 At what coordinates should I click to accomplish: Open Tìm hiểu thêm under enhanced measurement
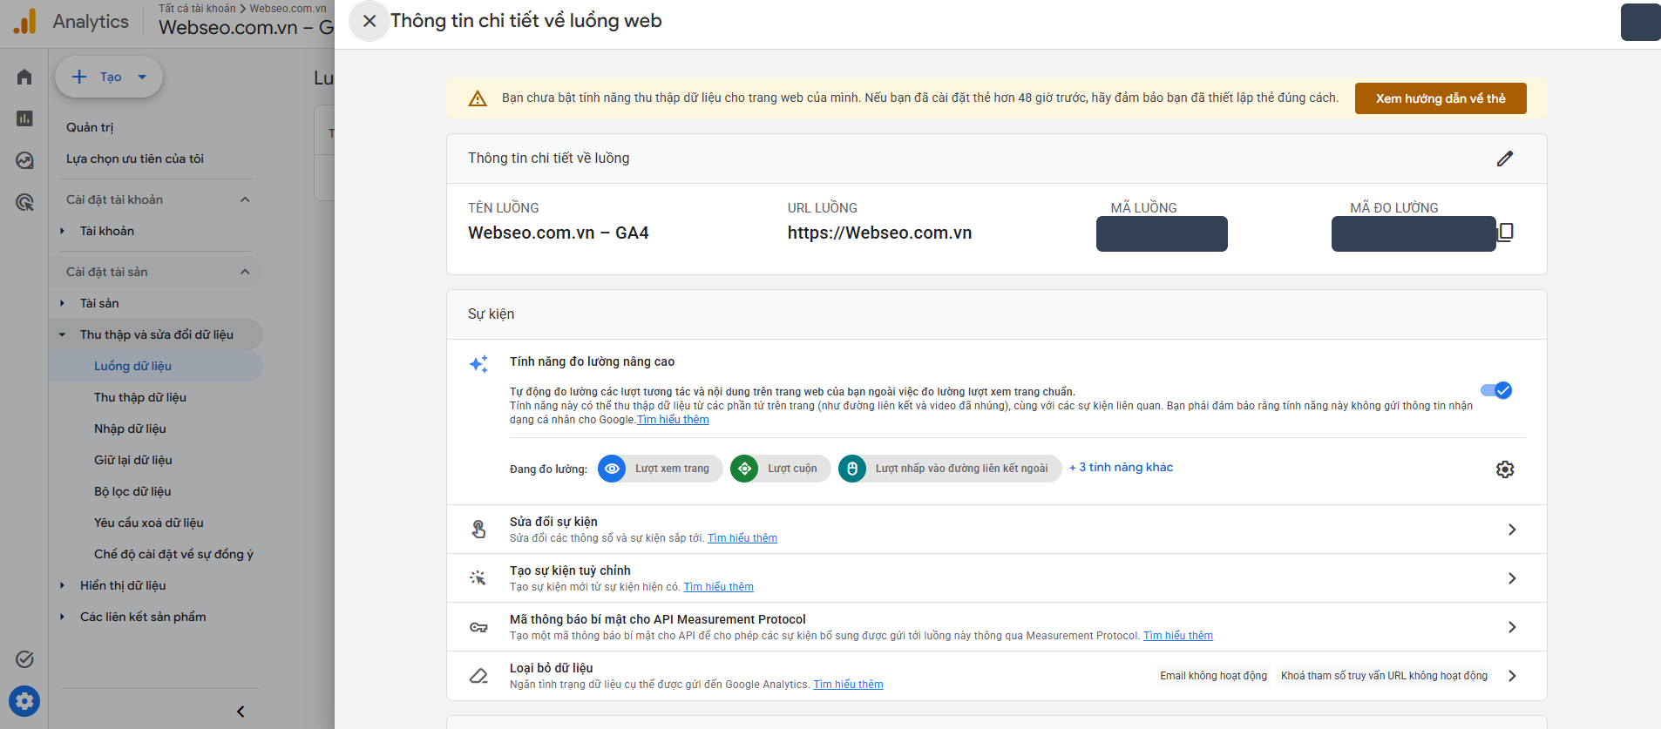coord(673,420)
